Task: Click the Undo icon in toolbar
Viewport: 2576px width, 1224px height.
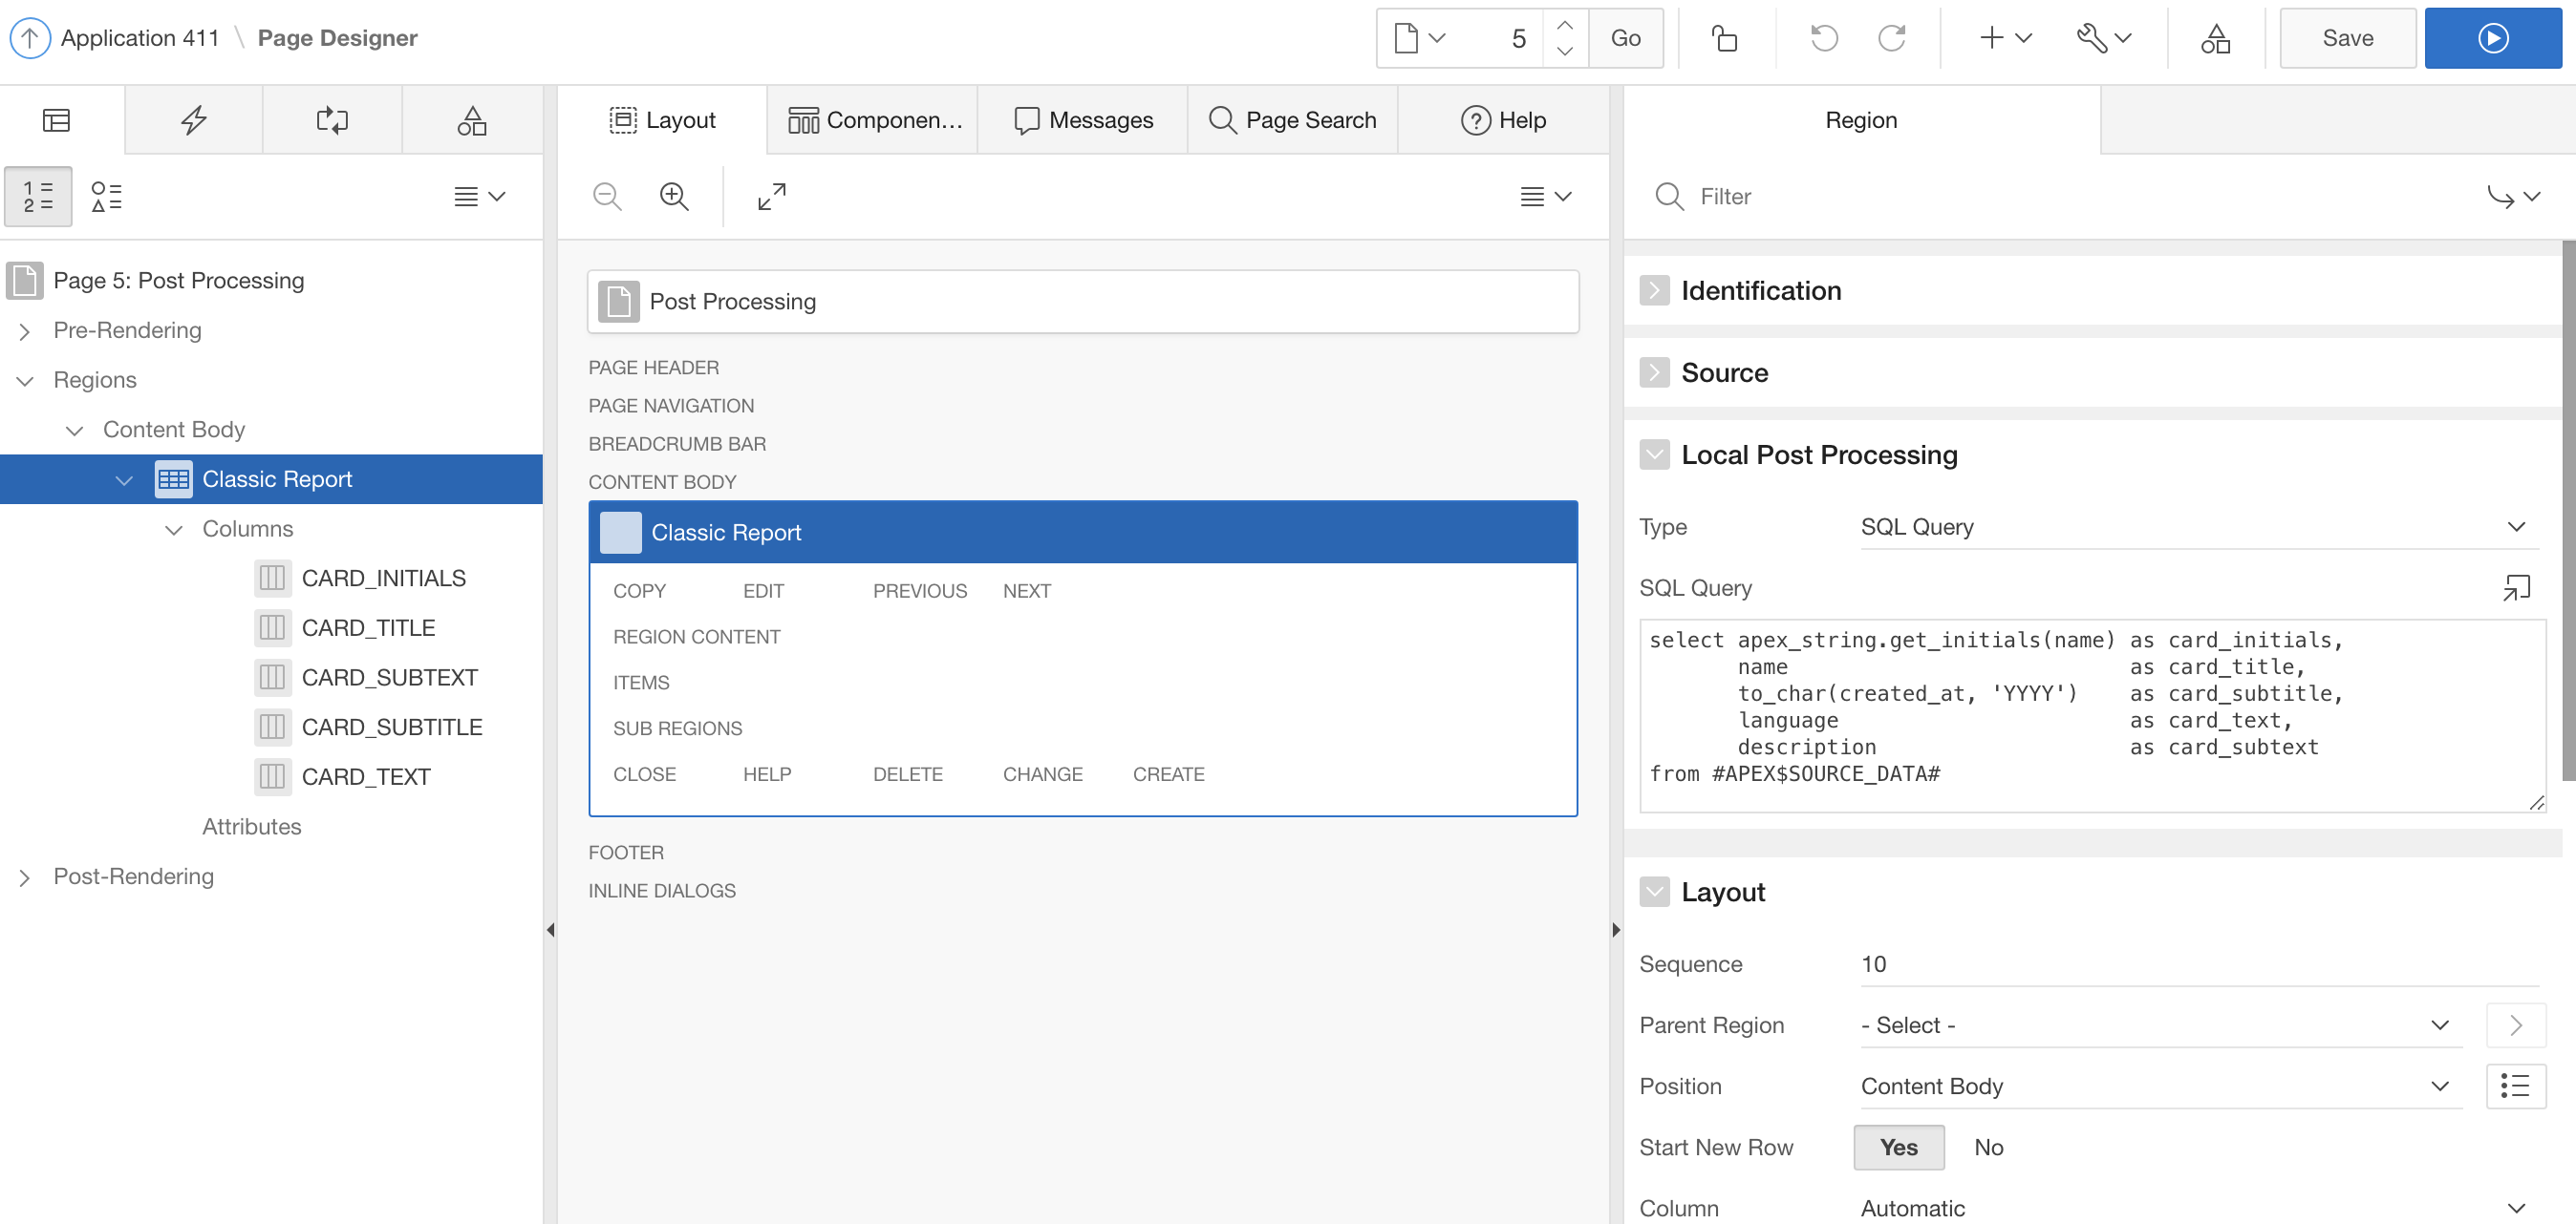Action: pyautogui.click(x=1823, y=38)
